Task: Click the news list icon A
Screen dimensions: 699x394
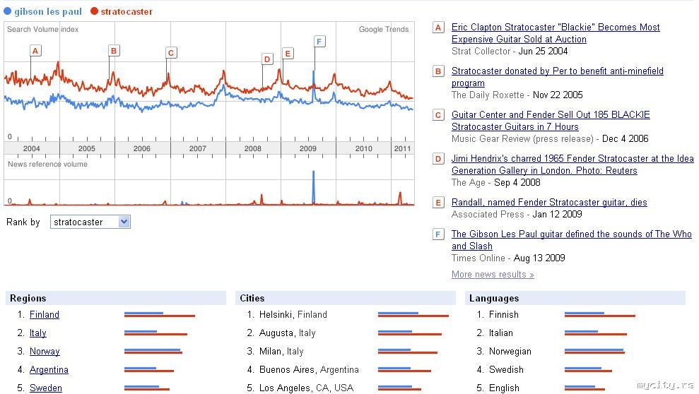Action: pyautogui.click(x=438, y=28)
